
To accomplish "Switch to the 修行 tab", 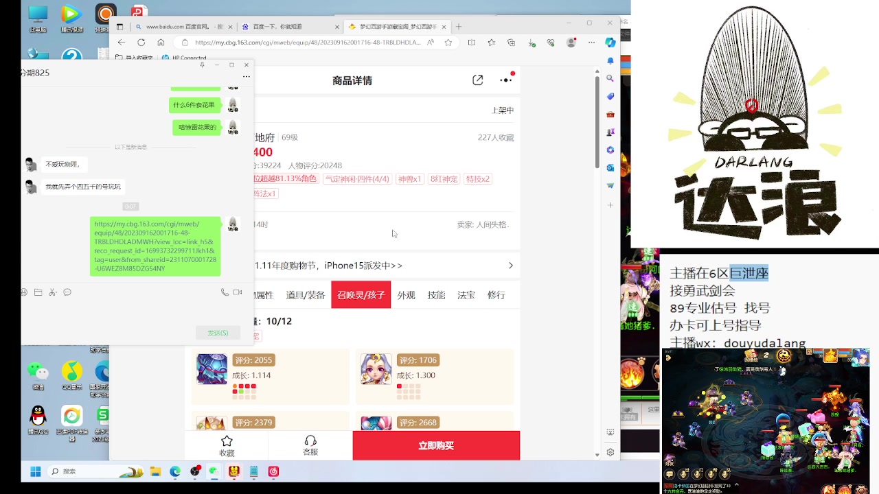I will coord(496,295).
